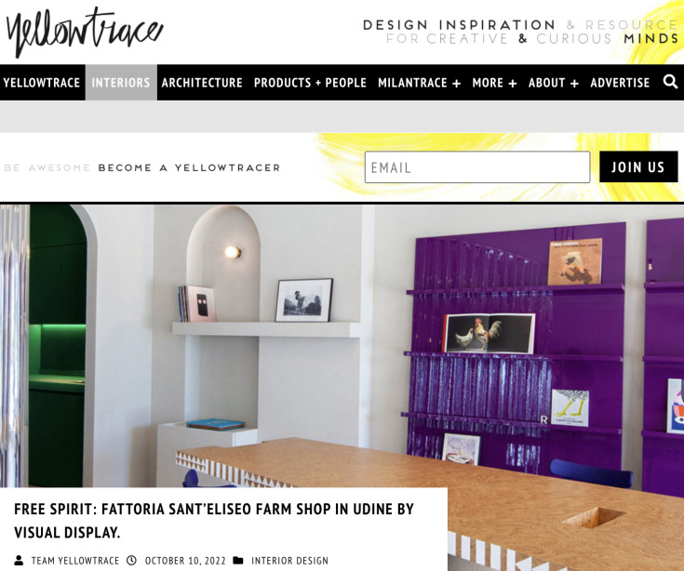Screen dimensions: 684x571
Task: Click the October 10, 2022 date link
Action: point(185,561)
